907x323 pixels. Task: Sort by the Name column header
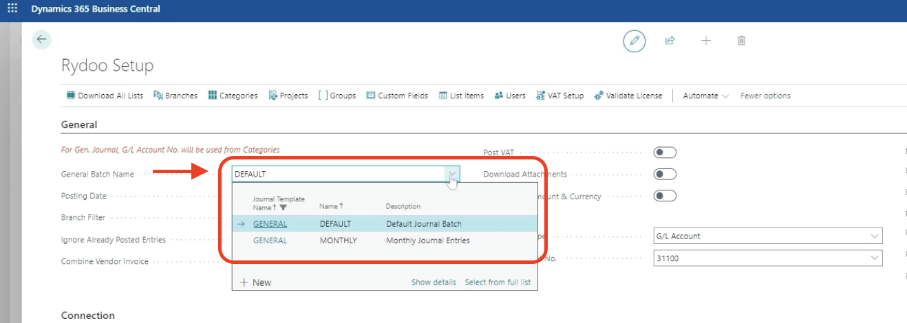pos(331,206)
